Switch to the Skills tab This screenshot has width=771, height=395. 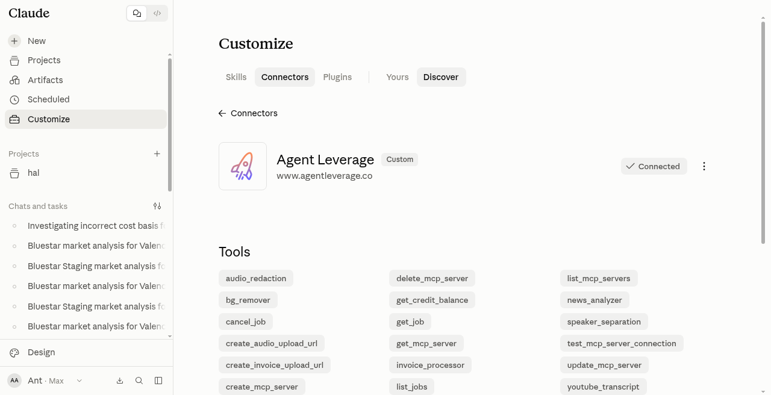[236, 77]
